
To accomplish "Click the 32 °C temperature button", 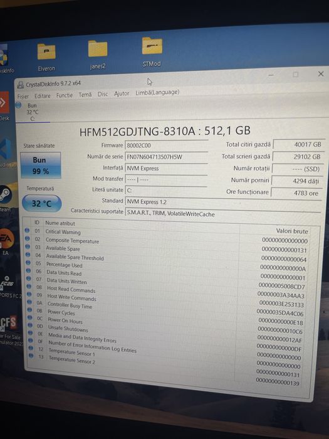I will coord(42,204).
